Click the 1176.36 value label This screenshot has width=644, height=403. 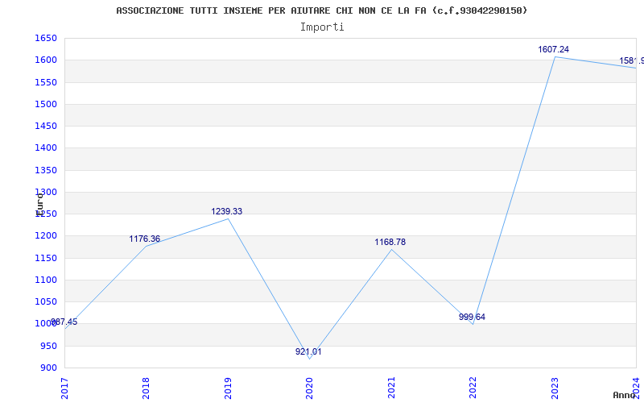[144, 239]
